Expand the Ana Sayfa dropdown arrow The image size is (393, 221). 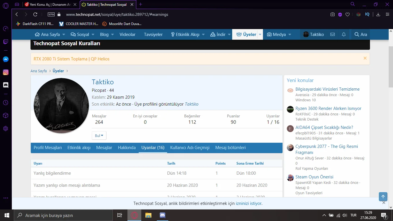(x=64, y=35)
